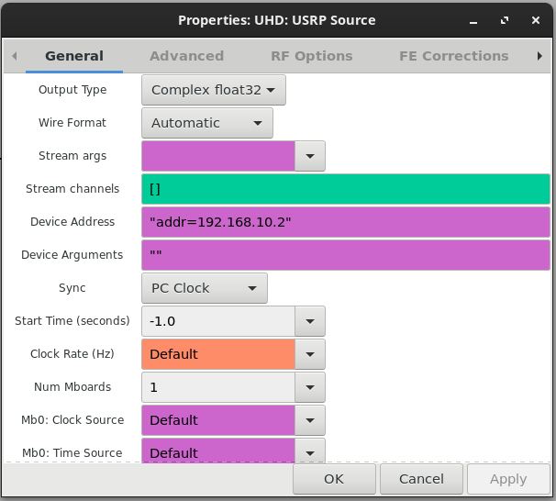Screen dimensions: 556x501
Task: Open the FE Corrections tab
Action: click(x=454, y=56)
